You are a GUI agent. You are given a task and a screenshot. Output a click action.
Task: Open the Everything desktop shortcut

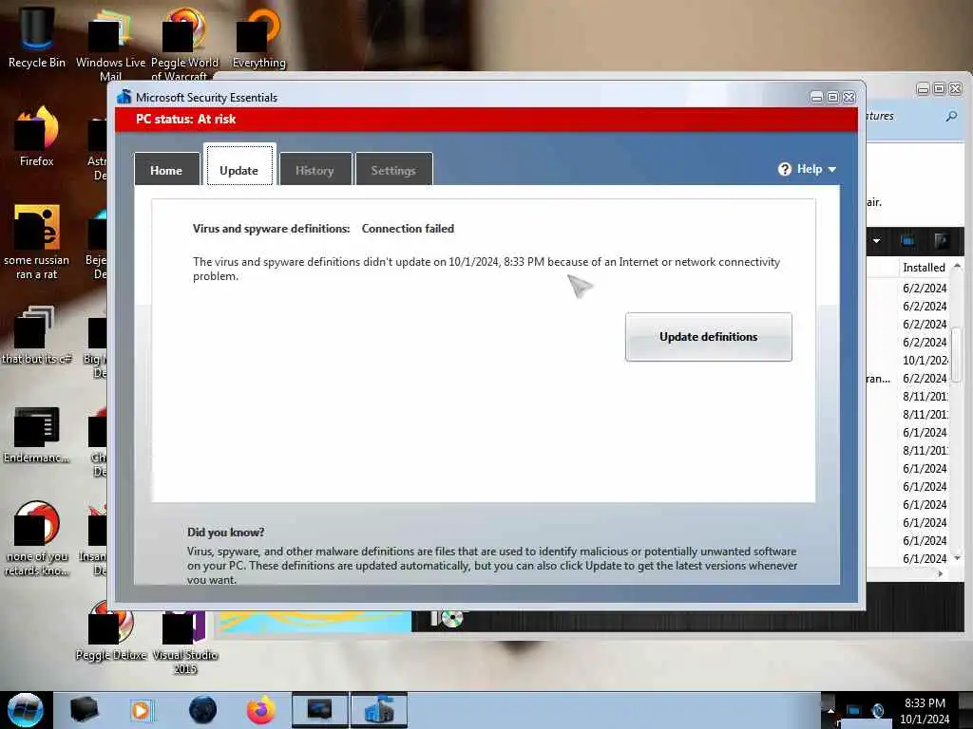258,38
